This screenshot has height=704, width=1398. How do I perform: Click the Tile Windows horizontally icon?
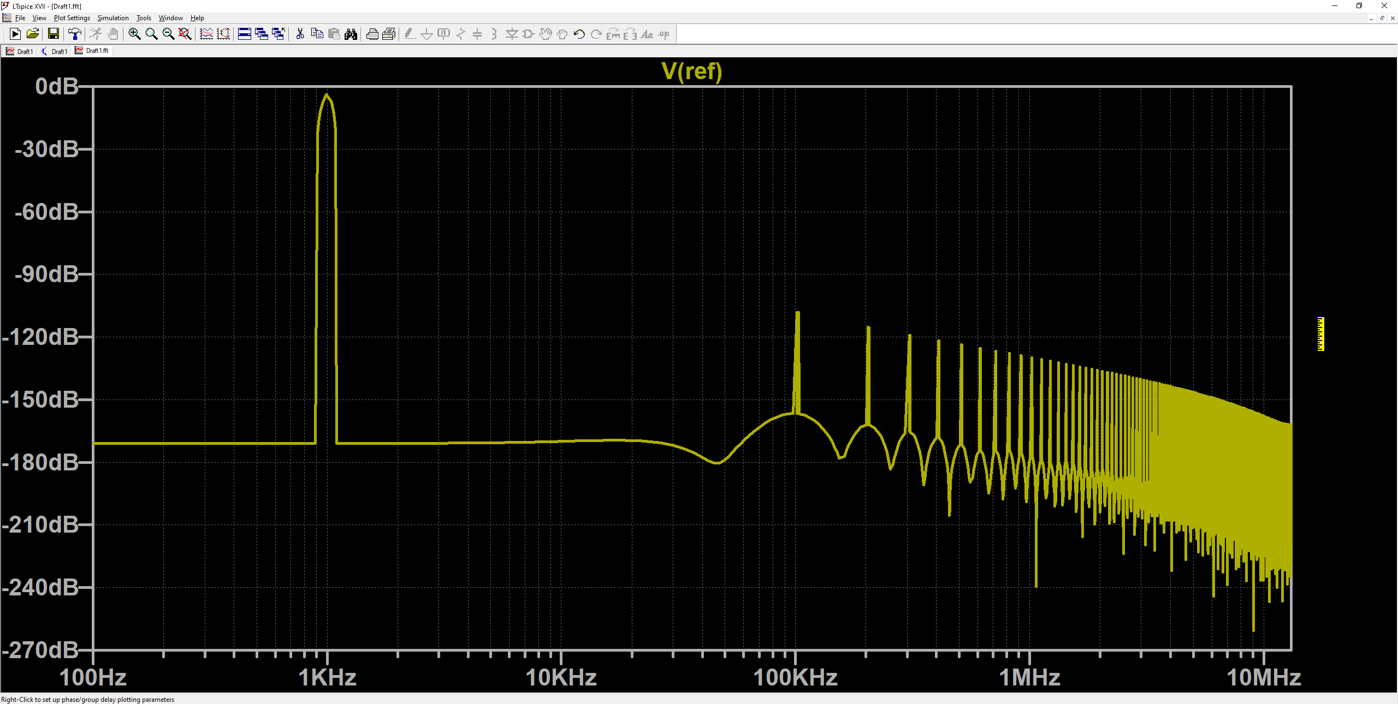(x=245, y=34)
